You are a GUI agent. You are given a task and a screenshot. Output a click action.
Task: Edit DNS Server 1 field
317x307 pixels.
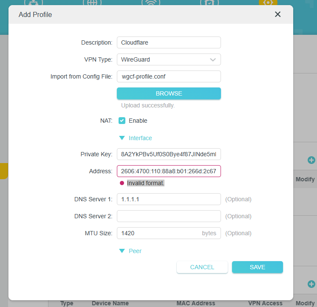(x=169, y=199)
